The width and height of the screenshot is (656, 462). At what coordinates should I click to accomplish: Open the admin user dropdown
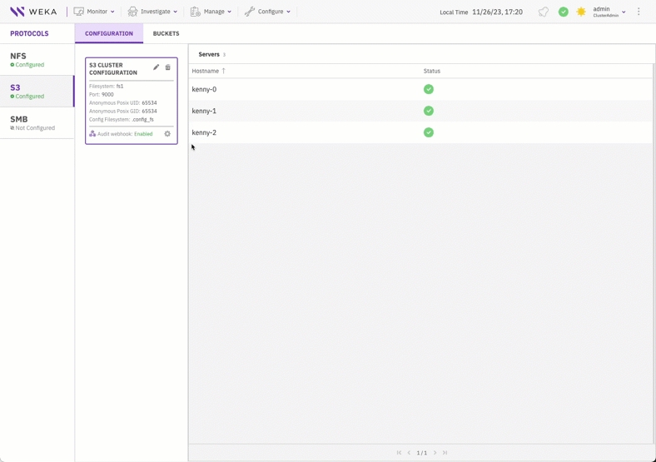tap(609, 12)
